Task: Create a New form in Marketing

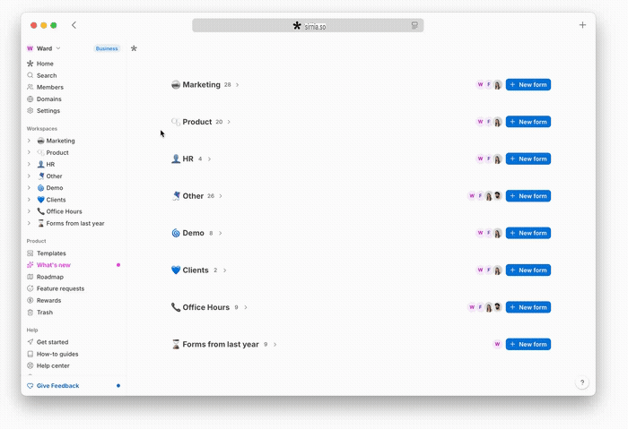Action: (x=528, y=85)
